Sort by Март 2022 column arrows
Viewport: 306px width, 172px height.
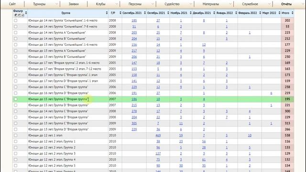(279, 13)
